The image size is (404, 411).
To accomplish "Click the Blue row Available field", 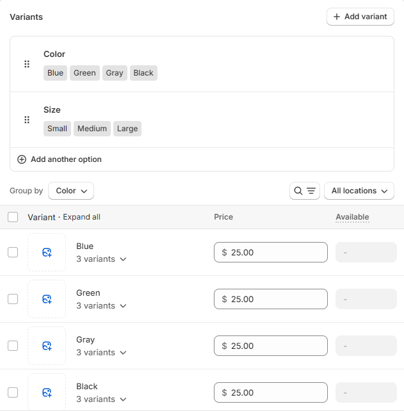I will (366, 252).
